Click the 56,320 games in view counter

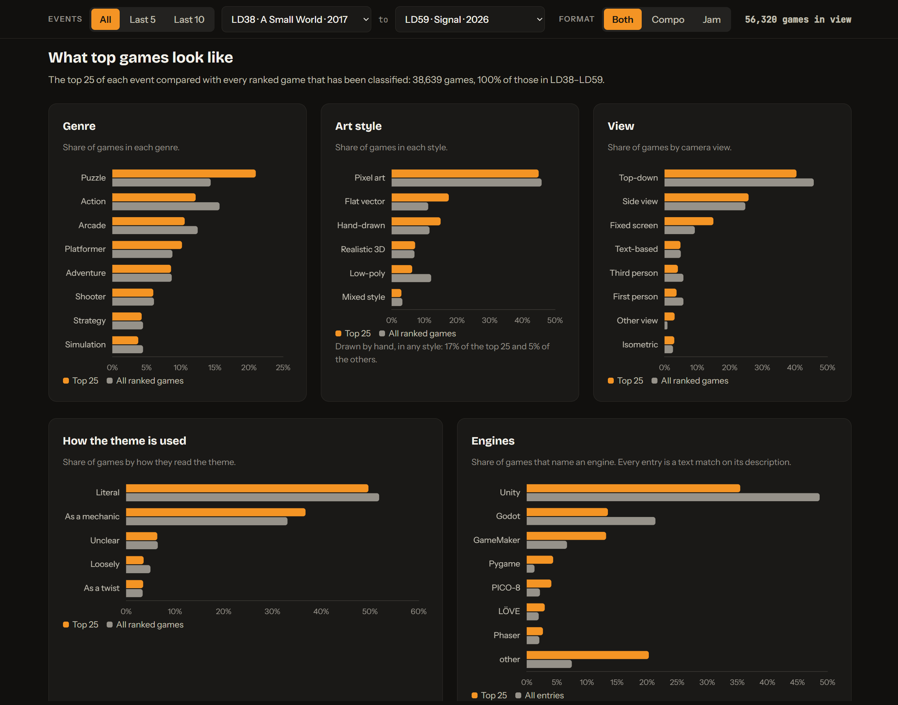798,19
